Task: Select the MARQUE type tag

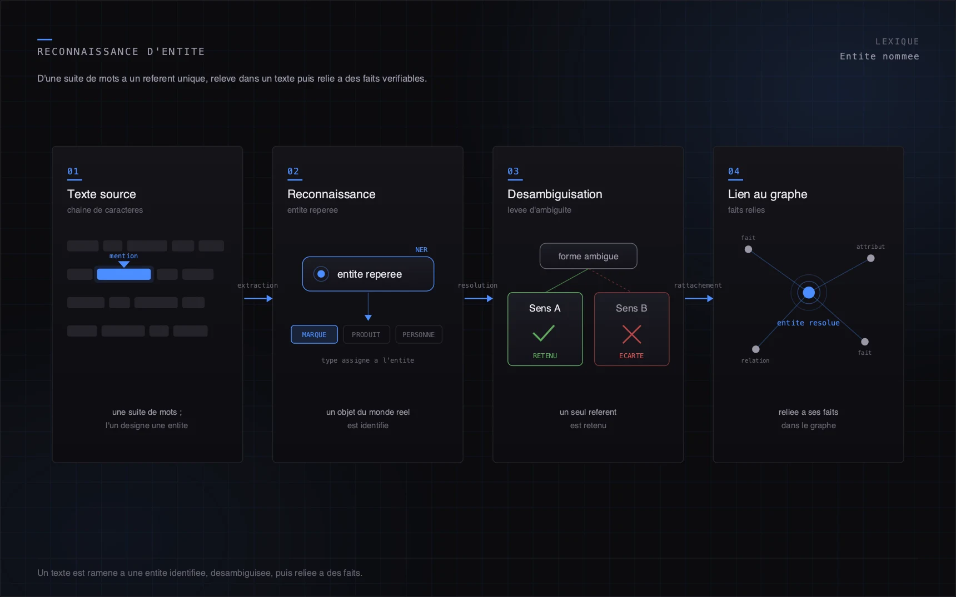Action: point(314,334)
